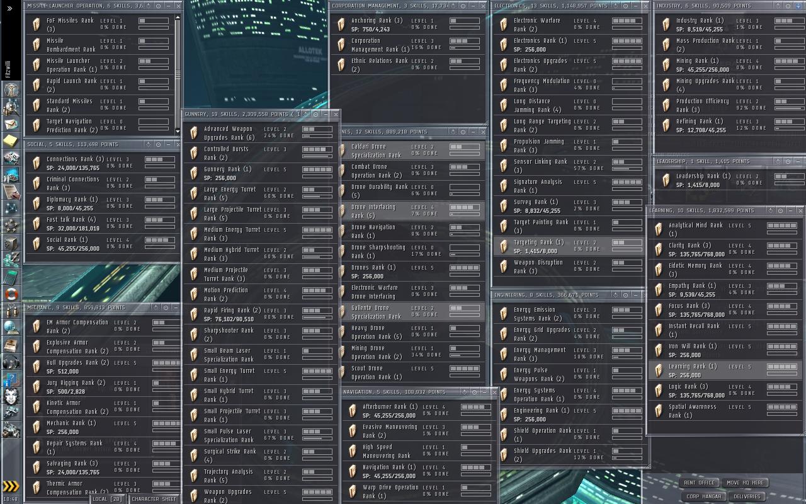This screenshot has width=806, height=504.
Task: Open the ring-of-stars corporation sidebar icon
Action: [11, 225]
